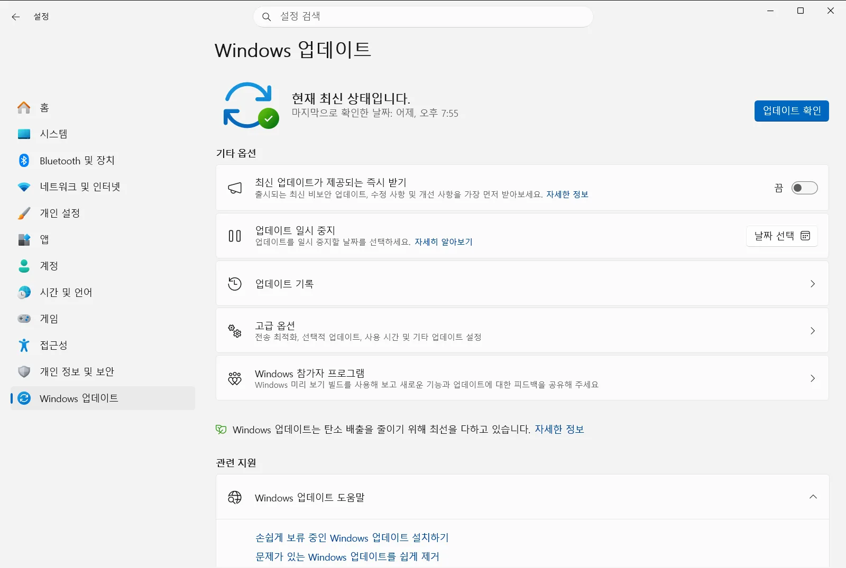Image resolution: width=846 pixels, height=568 pixels.
Task: Go to 네트워크 및 인터넷 settings
Action: tap(103, 187)
